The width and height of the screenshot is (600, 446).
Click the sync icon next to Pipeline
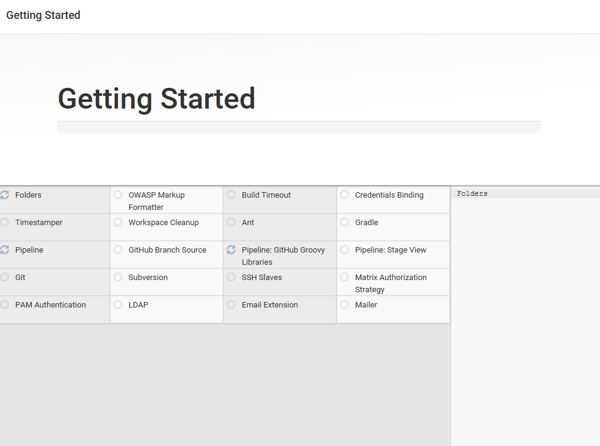5,250
